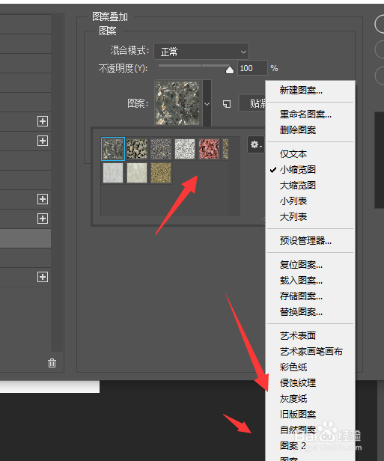
Task: Choose 存储图案... to save patterns
Action: click(x=301, y=296)
